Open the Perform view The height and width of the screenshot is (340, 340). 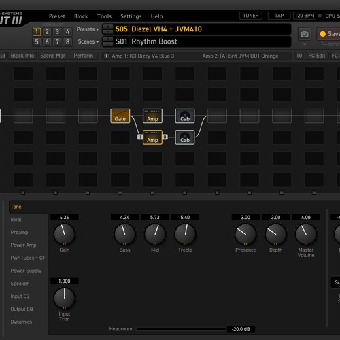[x=84, y=56]
